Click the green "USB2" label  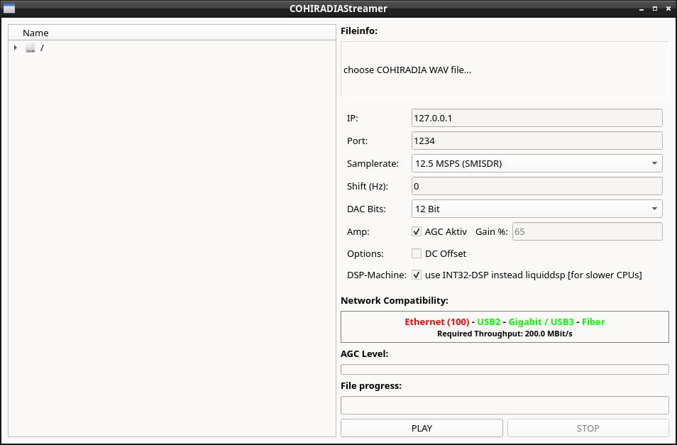pyautogui.click(x=489, y=322)
